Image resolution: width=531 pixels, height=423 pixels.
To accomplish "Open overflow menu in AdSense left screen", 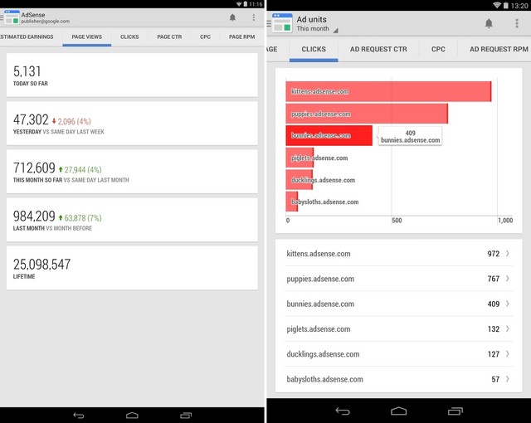I will (x=254, y=17).
